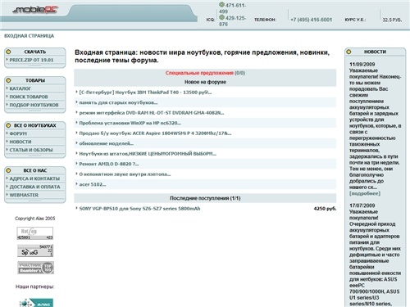
Task: Click the 11/09/2009 news date
Action: (362, 65)
